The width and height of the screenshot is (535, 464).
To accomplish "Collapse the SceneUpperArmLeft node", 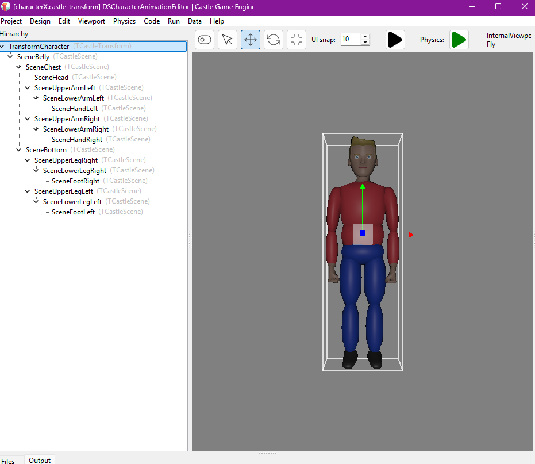I will tap(28, 87).
